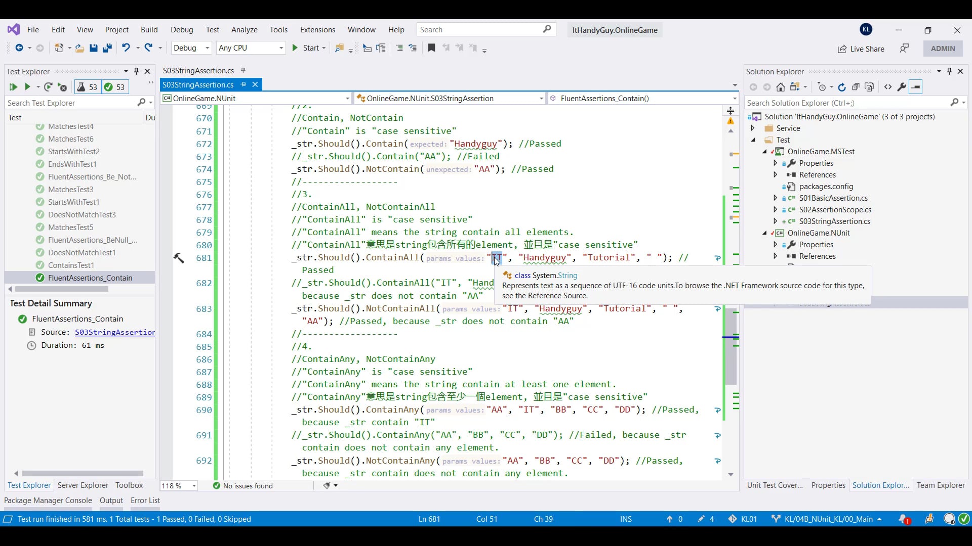Toggle the passed tests filter showing 53

pyautogui.click(x=115, y=87)
